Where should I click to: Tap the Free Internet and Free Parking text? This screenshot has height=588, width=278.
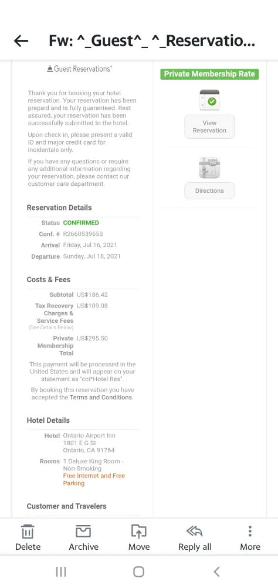94,480
